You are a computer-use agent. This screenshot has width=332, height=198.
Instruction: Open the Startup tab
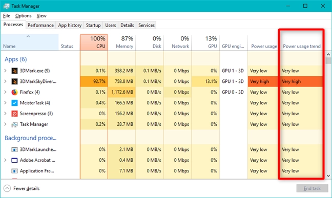pyautogui.click(x=93, y=25)
